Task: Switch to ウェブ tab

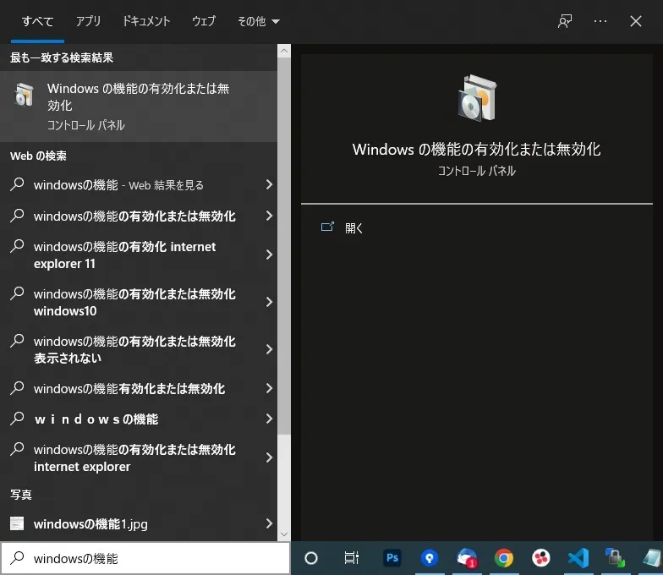Action: point(204,21)
